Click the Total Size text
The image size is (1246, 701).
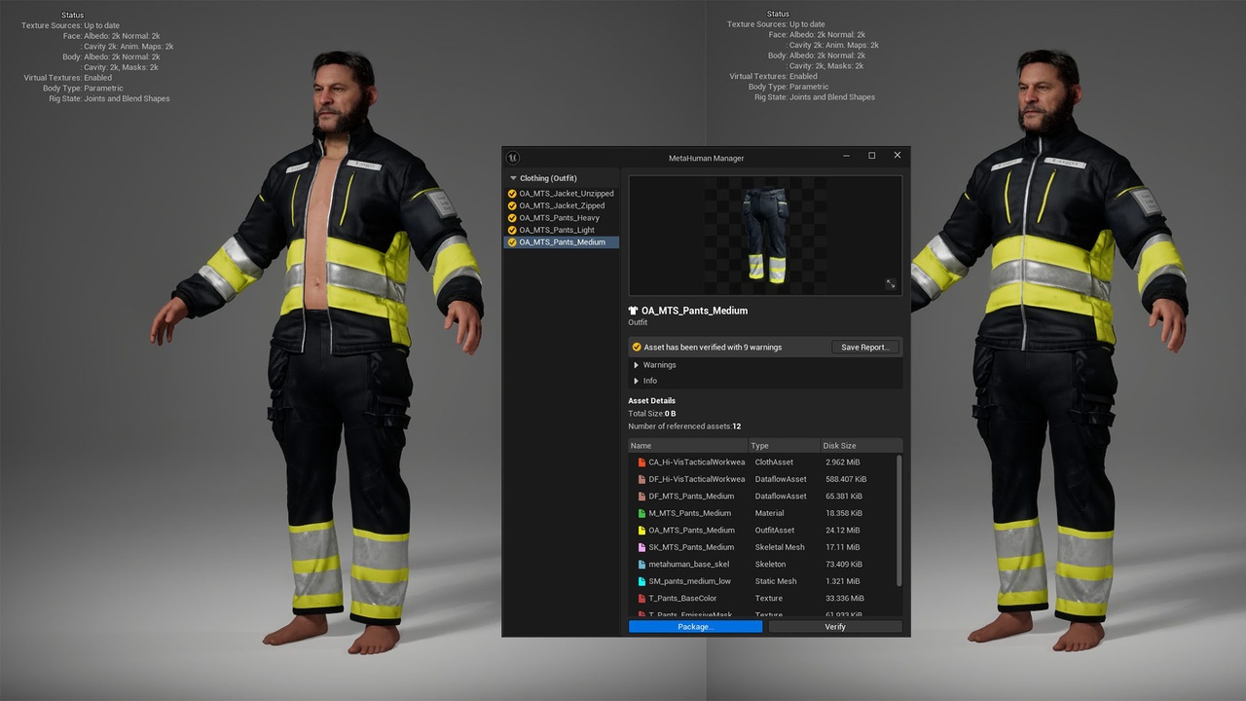pos(652,414)
